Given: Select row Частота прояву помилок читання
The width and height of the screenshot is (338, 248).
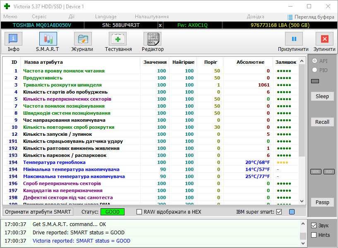Looking at the screenshot, I should click(x=151, y=71).
